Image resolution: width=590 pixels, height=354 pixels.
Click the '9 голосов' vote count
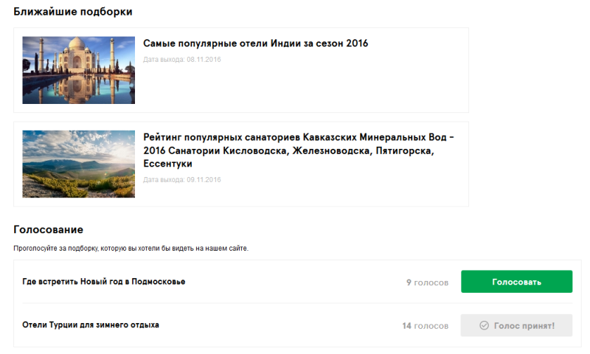coord(428,282)
